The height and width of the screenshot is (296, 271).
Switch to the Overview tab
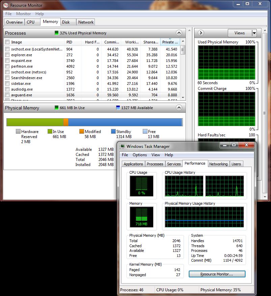(x=15, y=22)
